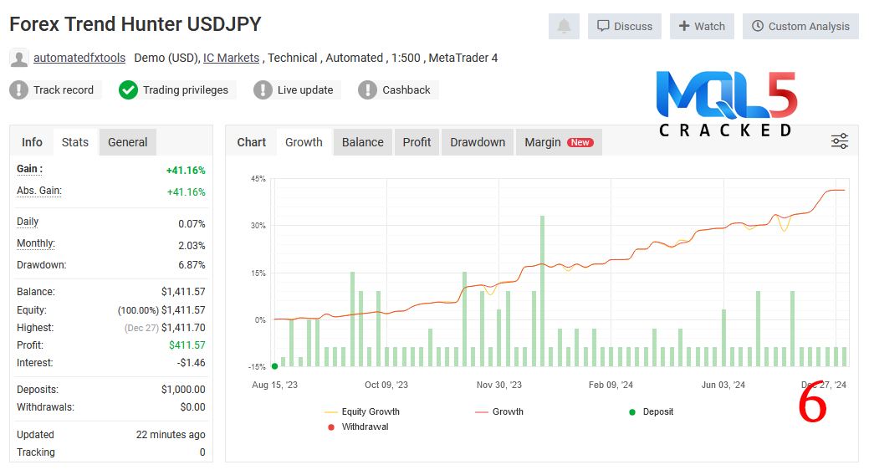
Task: Add system to Watch list
Action: [702, 26]
